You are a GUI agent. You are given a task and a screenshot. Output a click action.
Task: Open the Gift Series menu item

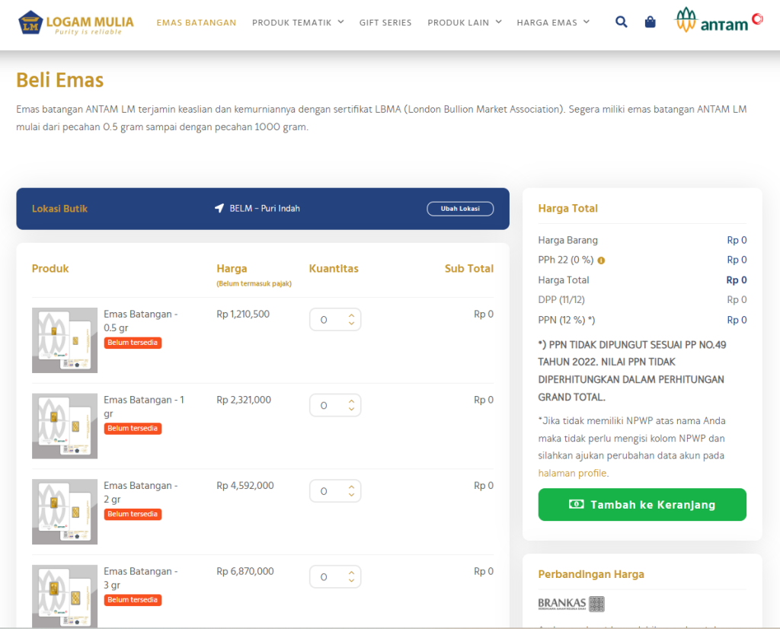[x=385, y=23]
